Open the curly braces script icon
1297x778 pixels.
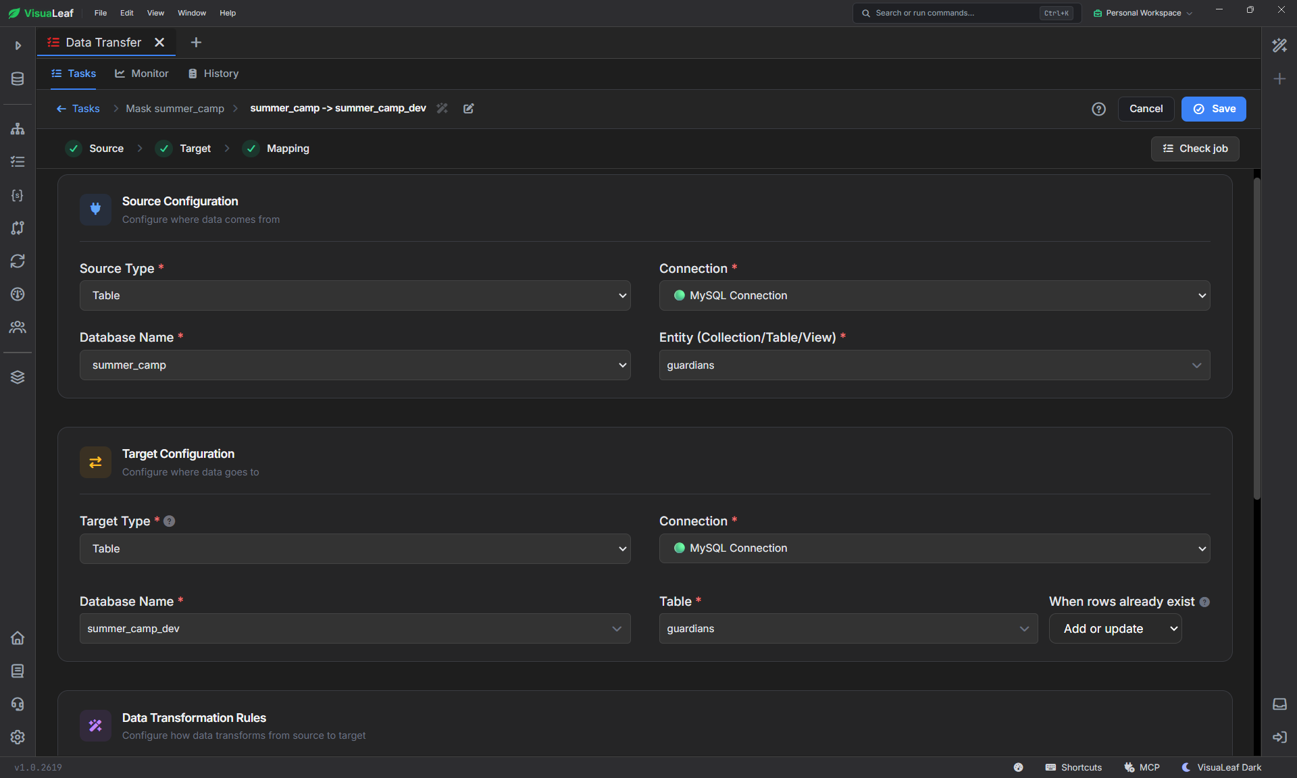[18, 194]
